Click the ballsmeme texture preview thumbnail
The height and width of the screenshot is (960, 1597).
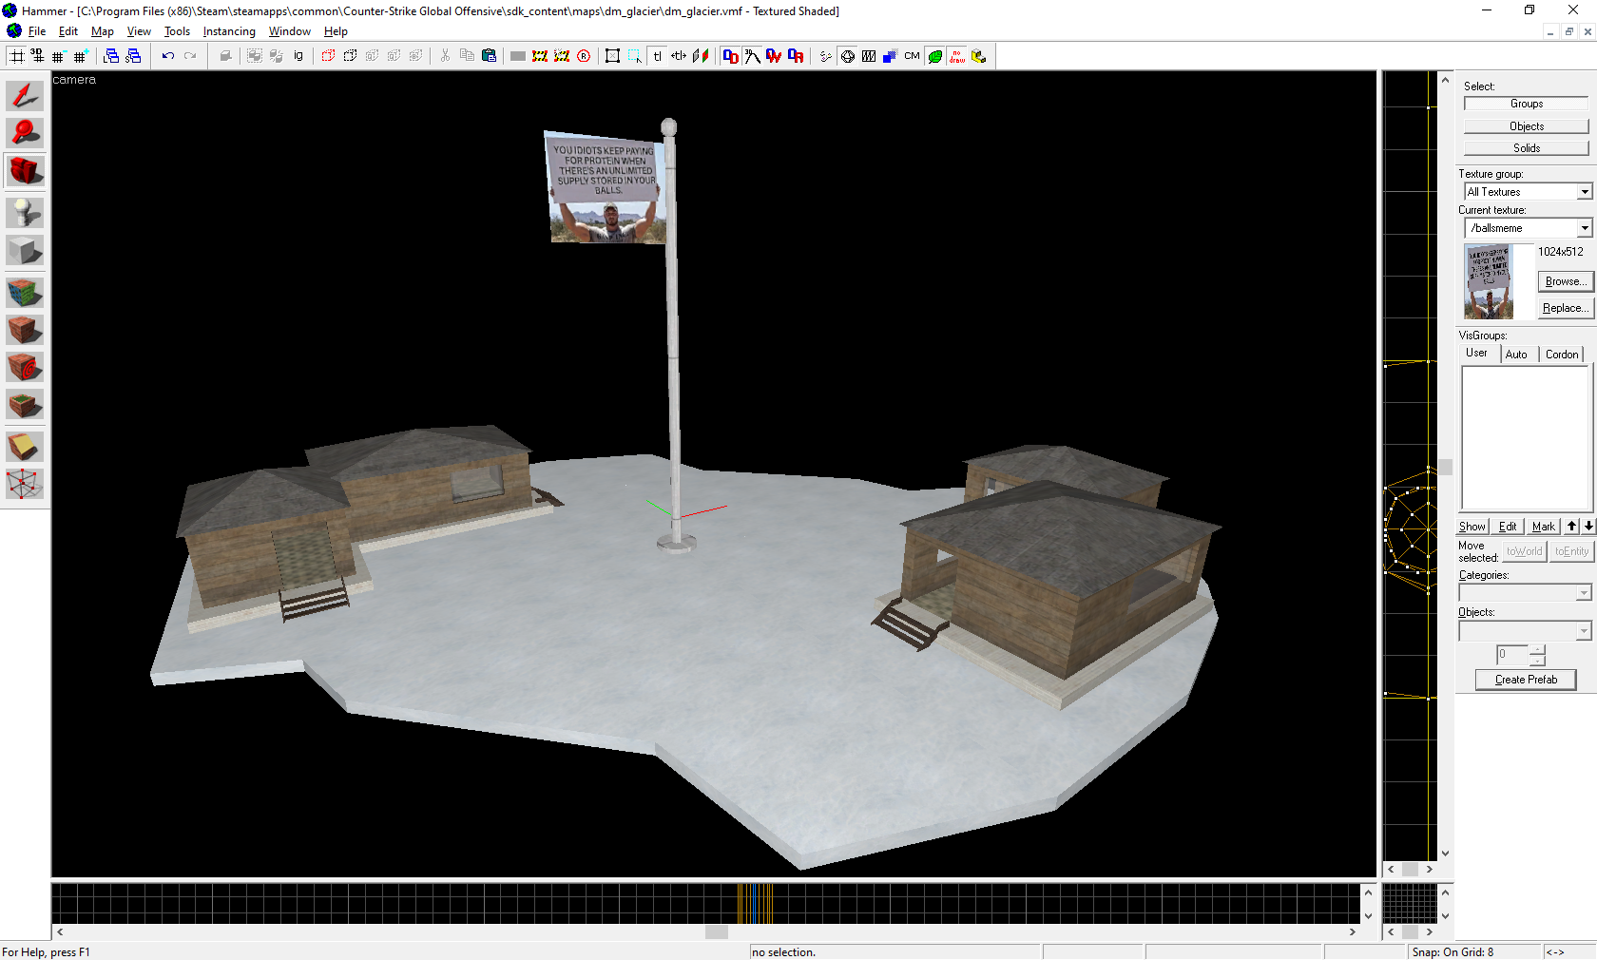tap(1489, 281)
